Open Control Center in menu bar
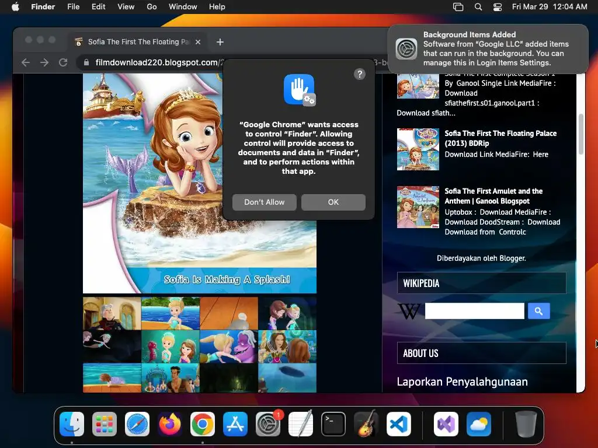598x448 pixels. click(x=498, y=7)
